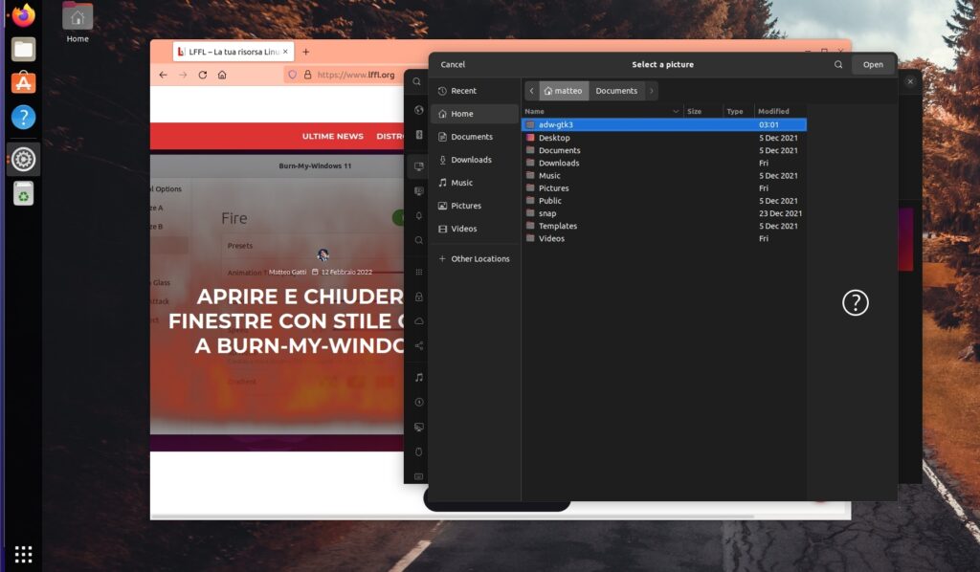Select the Background monitor icon in Settings sidebar

[x=419, y=166]
